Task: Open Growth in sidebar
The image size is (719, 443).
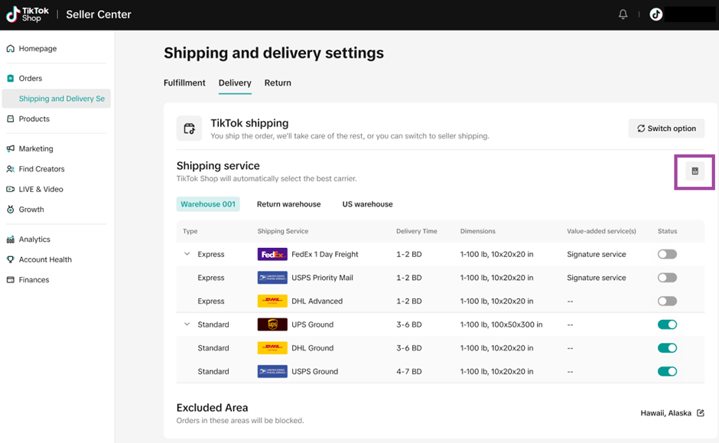Action: pyautogui.click(x=31, y=209)
